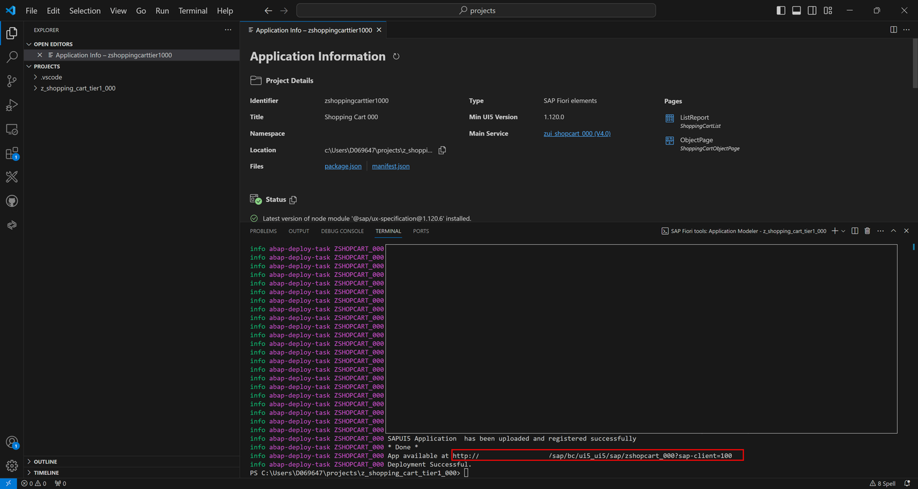The height and width of the screenshot is (489, 918).
Task: Open Explorer Views and More Actions menu
Action: point(228,30)
